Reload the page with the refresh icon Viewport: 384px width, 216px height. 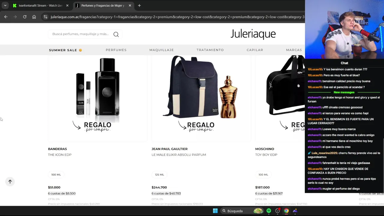25,17
